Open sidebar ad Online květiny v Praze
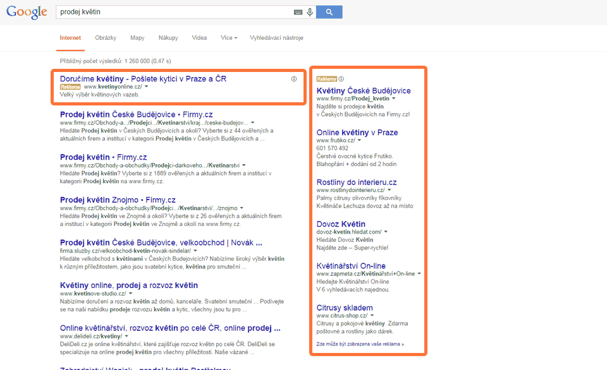Screen dimensions: 607x370 pyautogui.click(x=357, y=133)
